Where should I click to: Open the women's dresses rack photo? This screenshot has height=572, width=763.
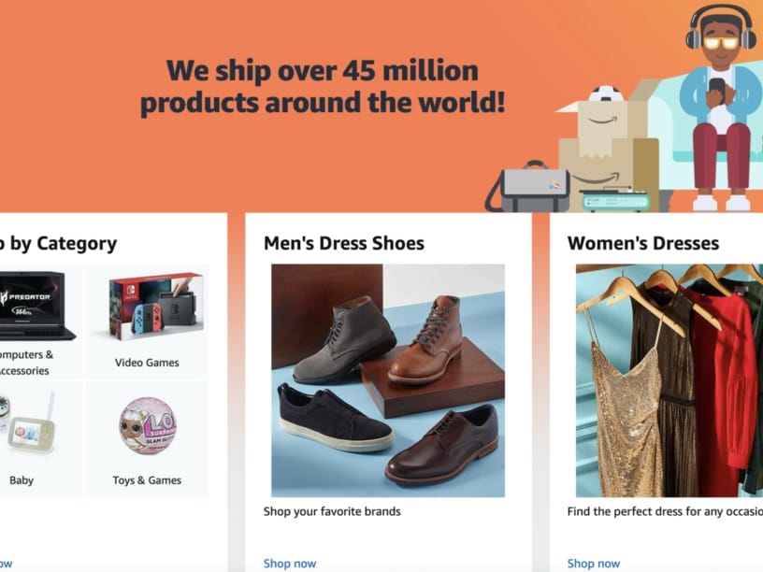click(669, 380)
